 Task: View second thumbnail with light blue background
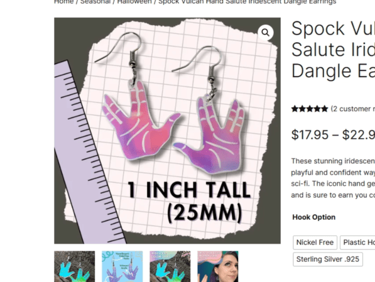pos(122,266)
